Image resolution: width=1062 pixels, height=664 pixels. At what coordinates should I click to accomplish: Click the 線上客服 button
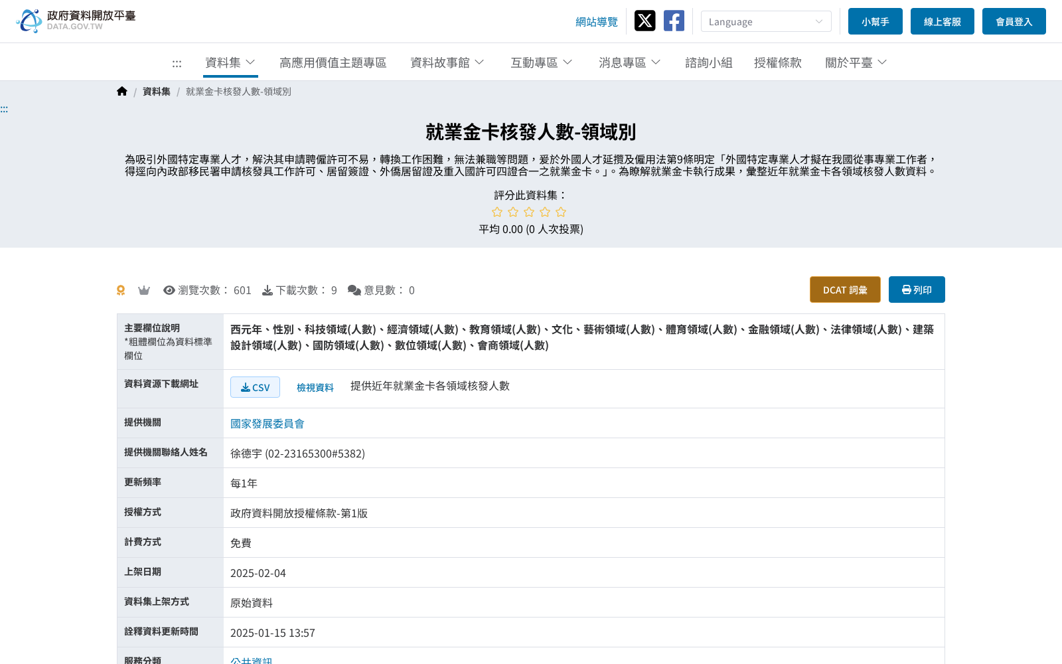943,21
